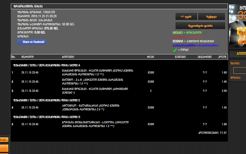Viewport: 246px width, 154px height.
Task: Click the 'ბილეთი' column header
Action: pyautogui.click(x=68, y=57)
